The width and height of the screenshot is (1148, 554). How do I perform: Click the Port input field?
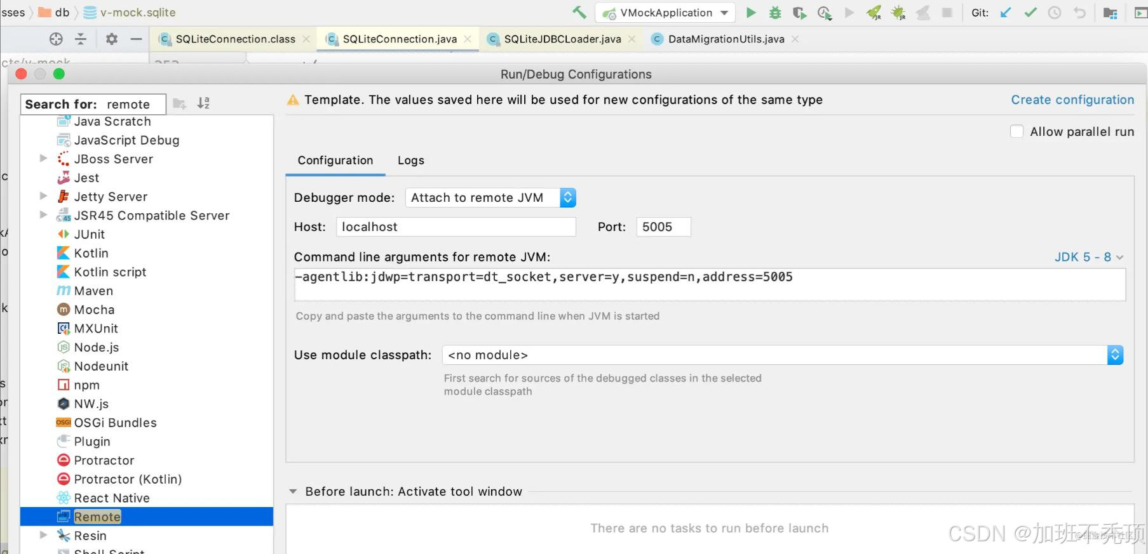tap(663, 227)
